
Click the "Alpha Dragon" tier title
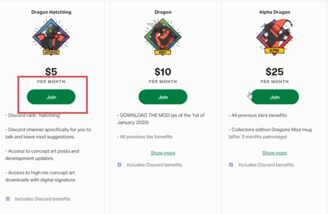(x=274, y=12)
